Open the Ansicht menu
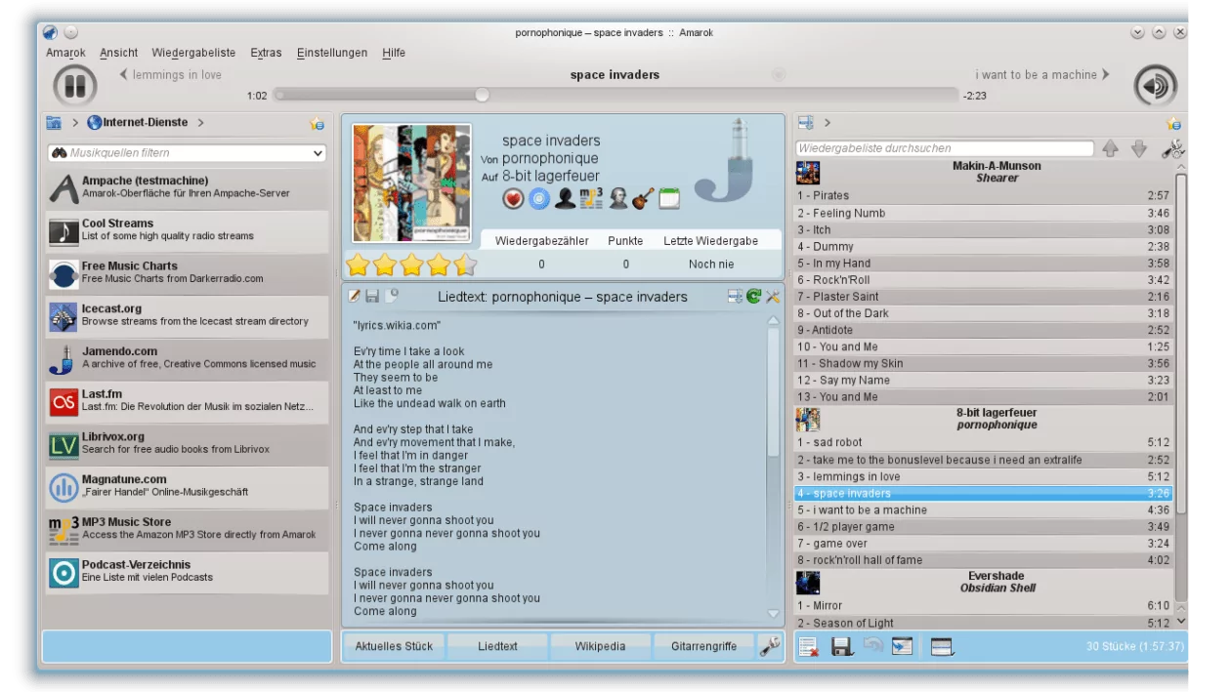Image resolution: width=1231 pixels, height=692 pixels. click(119, 53)
